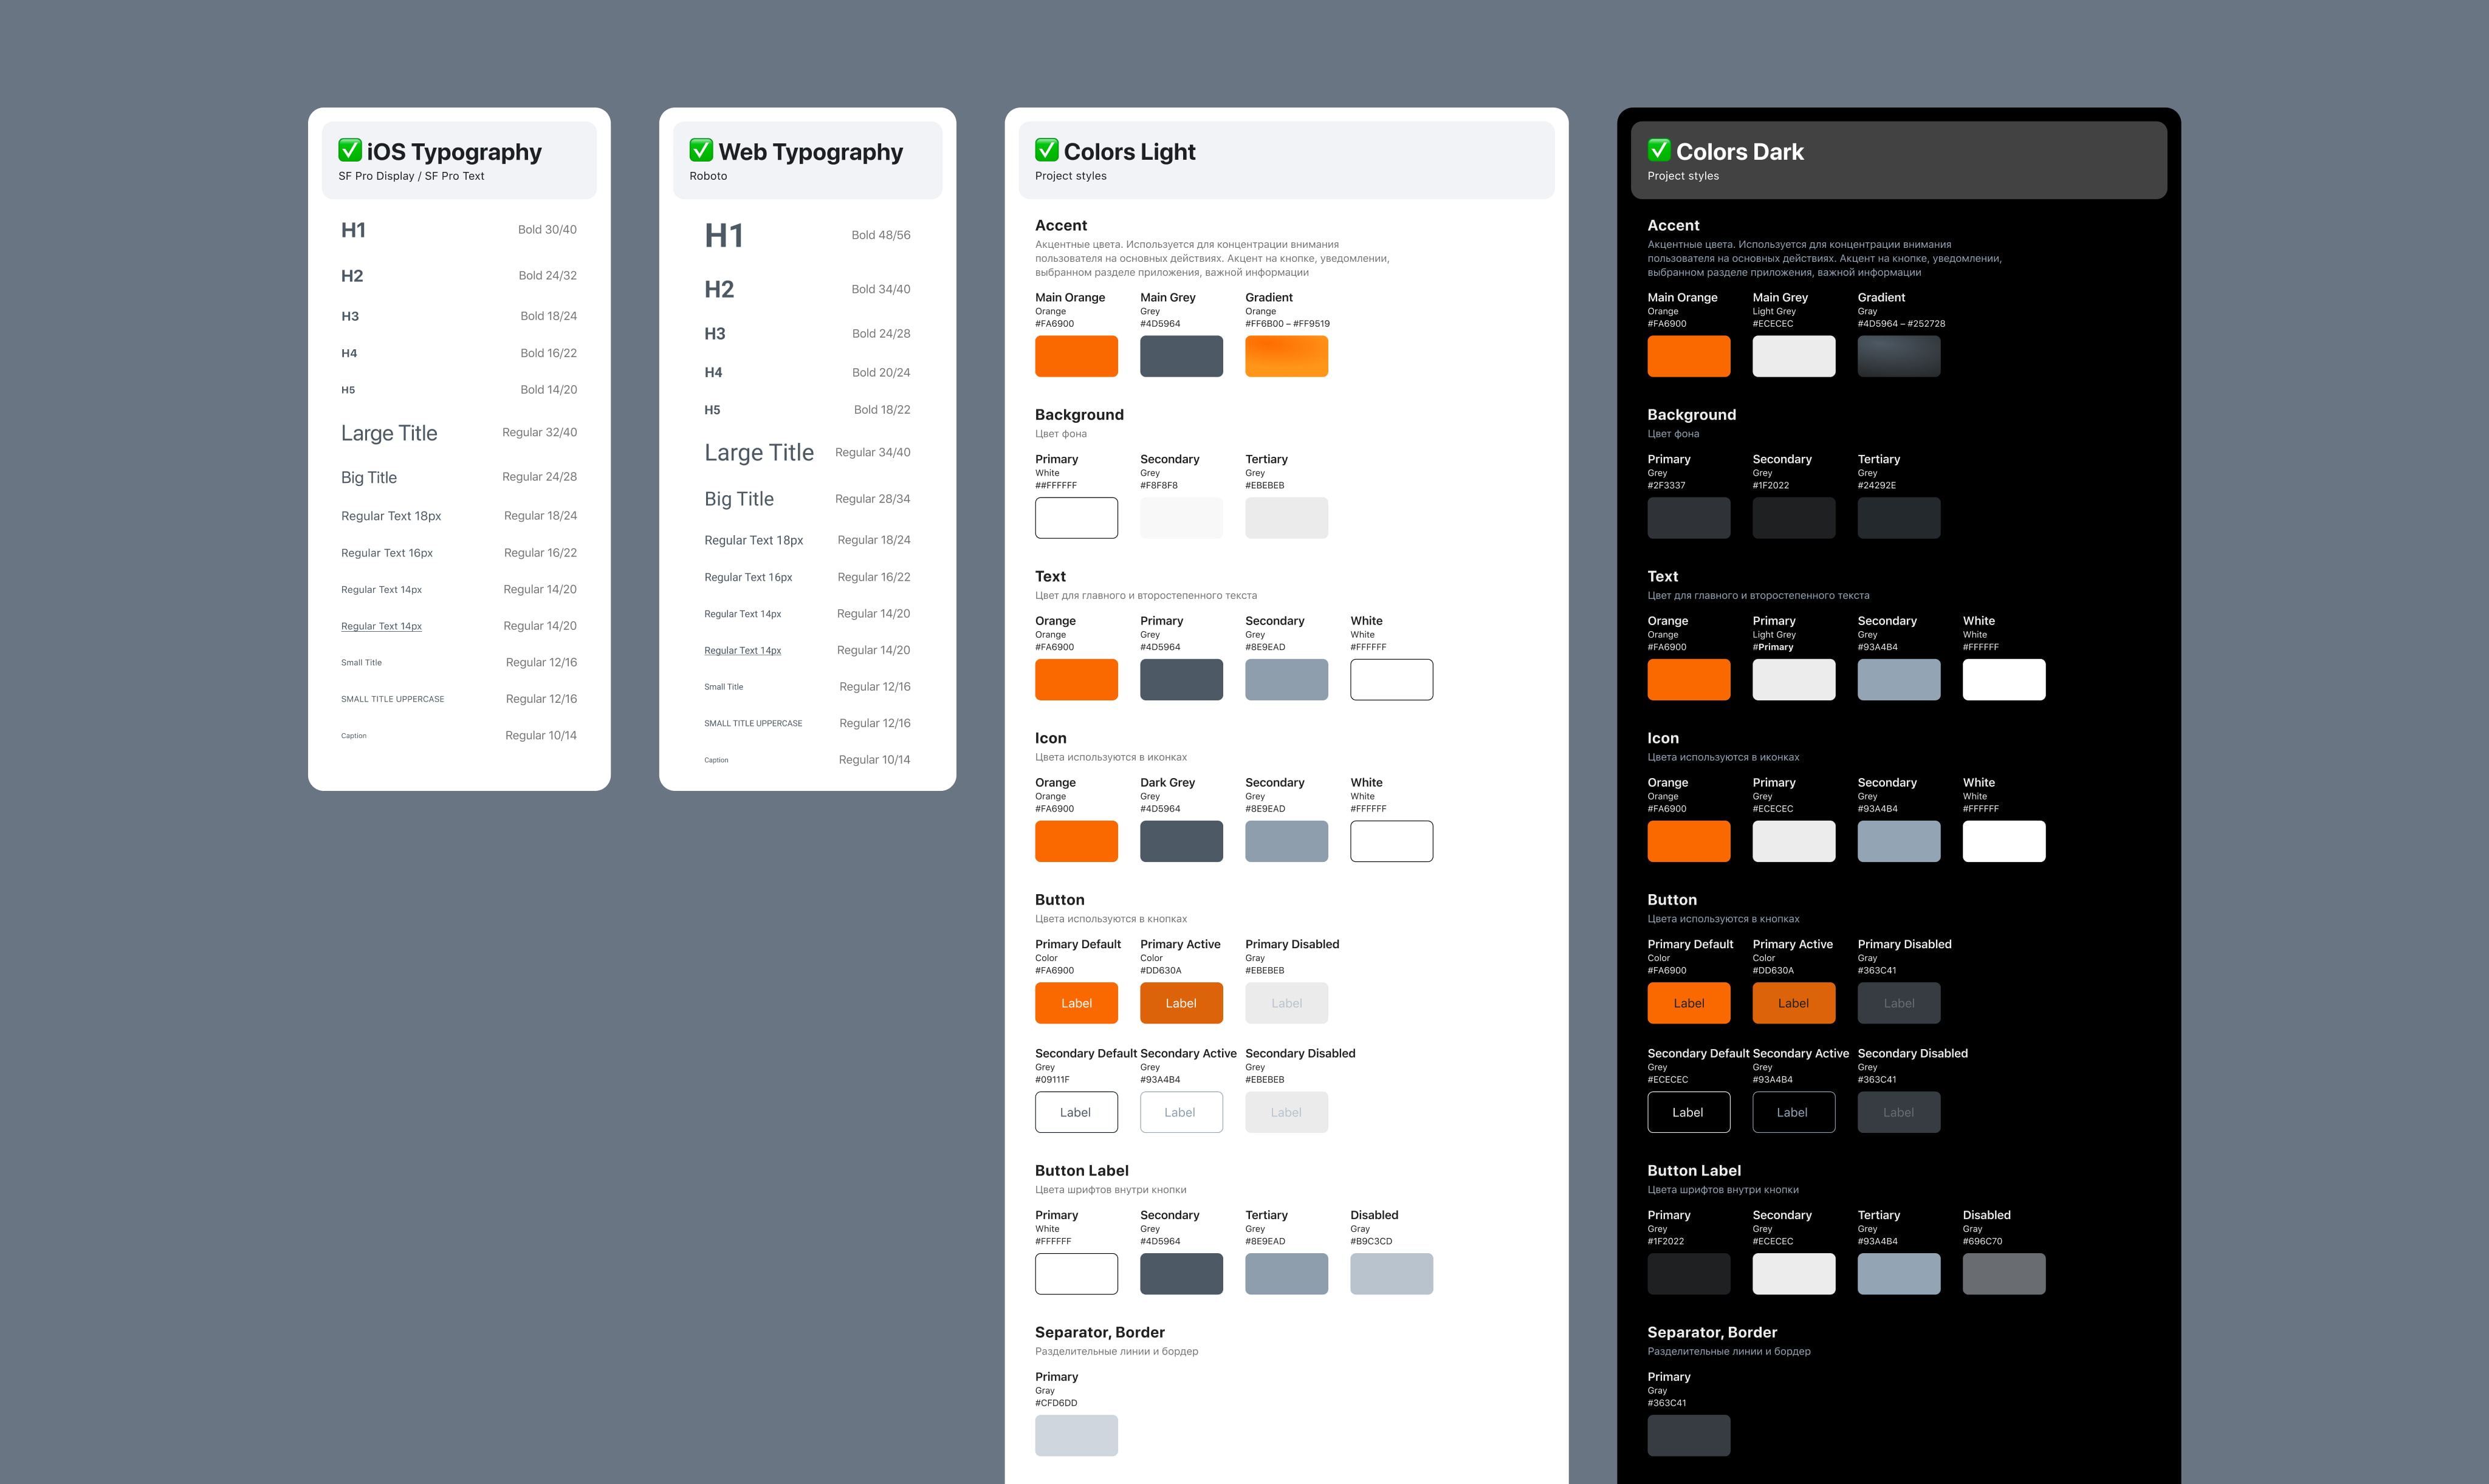The width and height of the screenshot is (2489, 1484).
Task: Select Text White swatch in Colors Light
Action: pyautogui.click(x=1392, y=680)
